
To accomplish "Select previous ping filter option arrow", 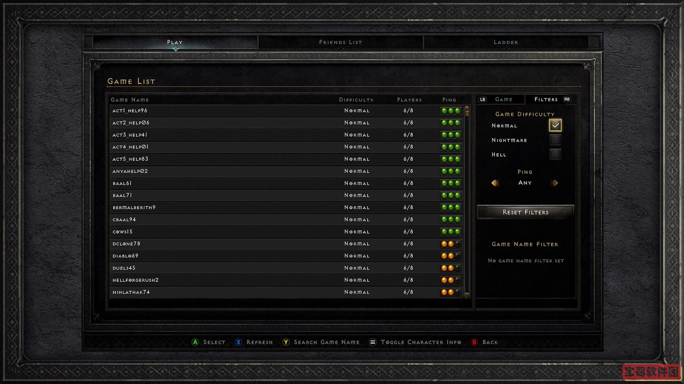I will (495, 183).
